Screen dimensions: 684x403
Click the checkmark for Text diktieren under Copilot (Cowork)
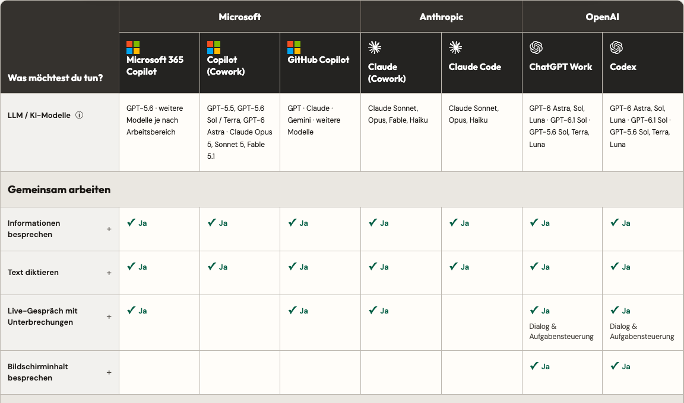tap(212, 266)
